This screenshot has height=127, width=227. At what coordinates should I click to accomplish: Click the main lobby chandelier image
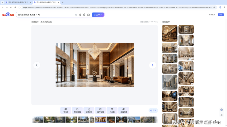[95, 65]
